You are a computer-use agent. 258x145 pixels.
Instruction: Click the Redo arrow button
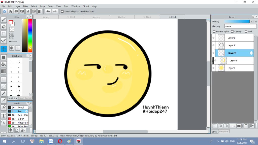pos(55,12)
